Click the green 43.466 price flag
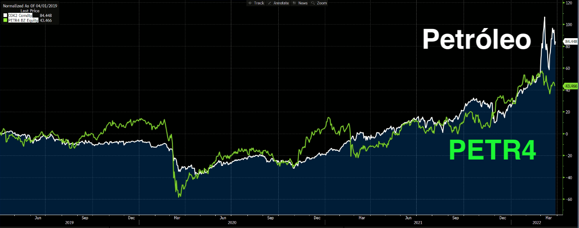 pos(570,86)
